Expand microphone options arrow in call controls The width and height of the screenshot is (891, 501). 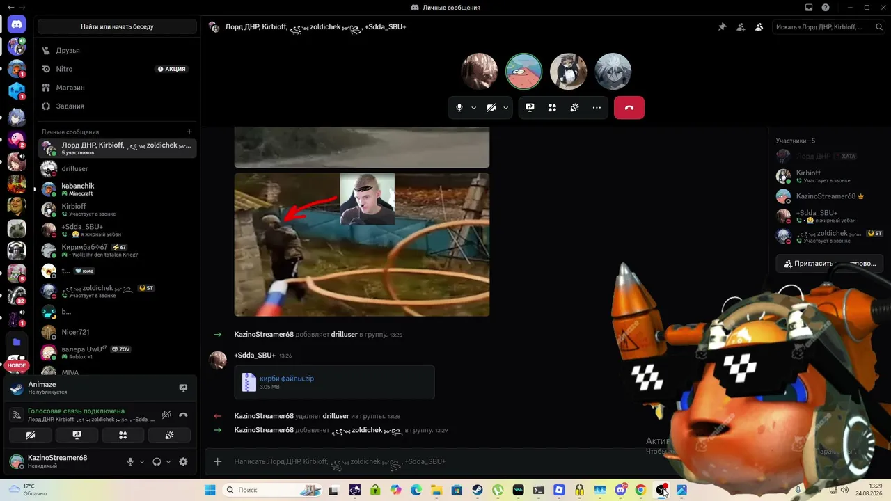[474, 108]
